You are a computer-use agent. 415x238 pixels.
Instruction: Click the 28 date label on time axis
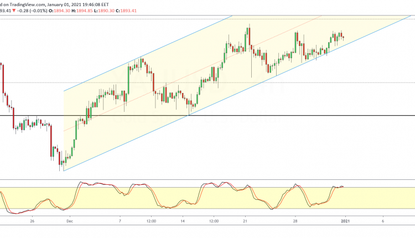[x=295, y=221]
